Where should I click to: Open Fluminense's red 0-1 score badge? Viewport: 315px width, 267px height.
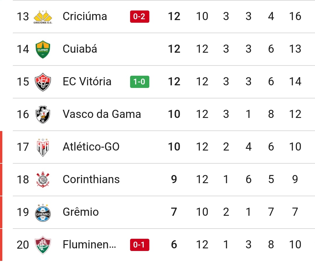tap(139, 245)
